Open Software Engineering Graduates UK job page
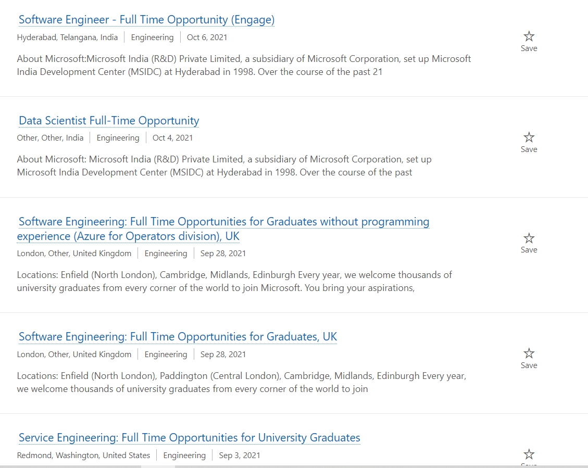Viewport: 588px width, 468px height. [178, 336]
